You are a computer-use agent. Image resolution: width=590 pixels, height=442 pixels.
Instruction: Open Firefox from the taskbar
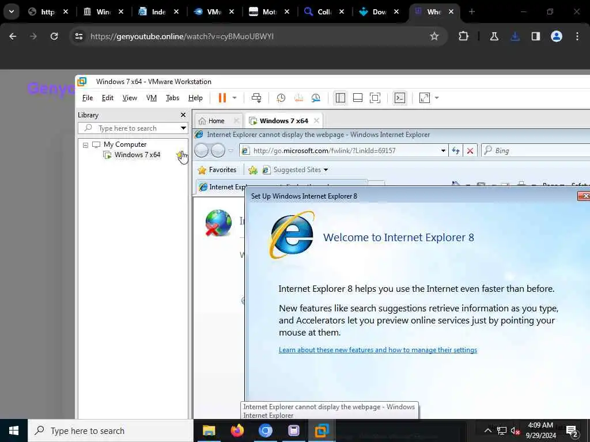(x=237, y=430)
